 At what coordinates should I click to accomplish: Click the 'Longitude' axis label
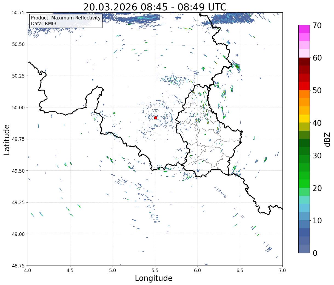(154, 278)
